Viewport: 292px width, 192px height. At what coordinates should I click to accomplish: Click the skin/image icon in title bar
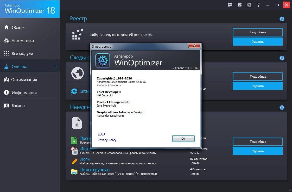pyautogui.click(x=240, y=5)
